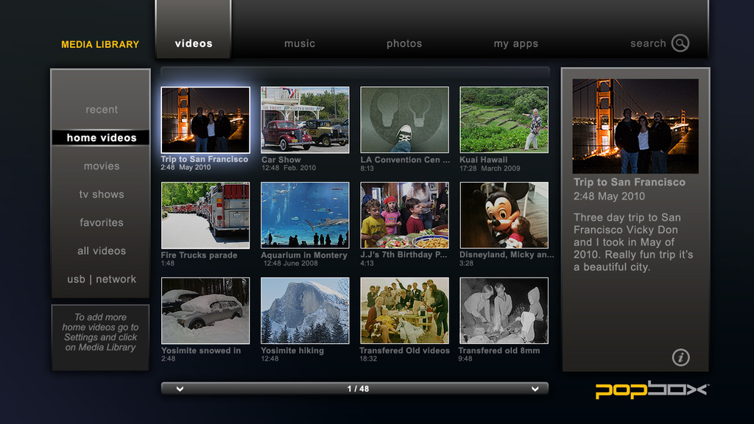Open Yosimite hiking thumbnail
The image size is (754, 424).
[305, 311]
